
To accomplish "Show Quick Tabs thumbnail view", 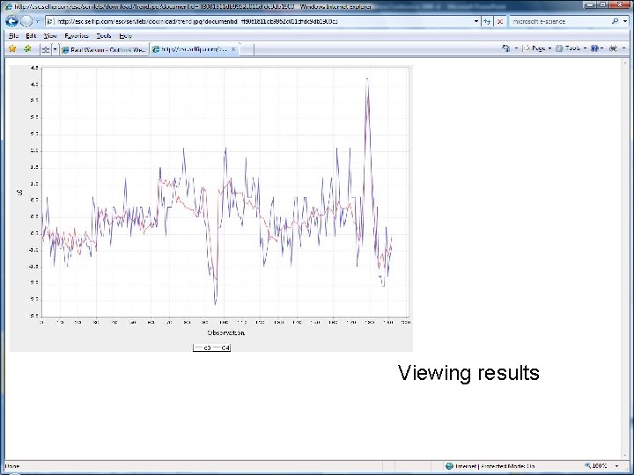I will [x=46, y=49].
